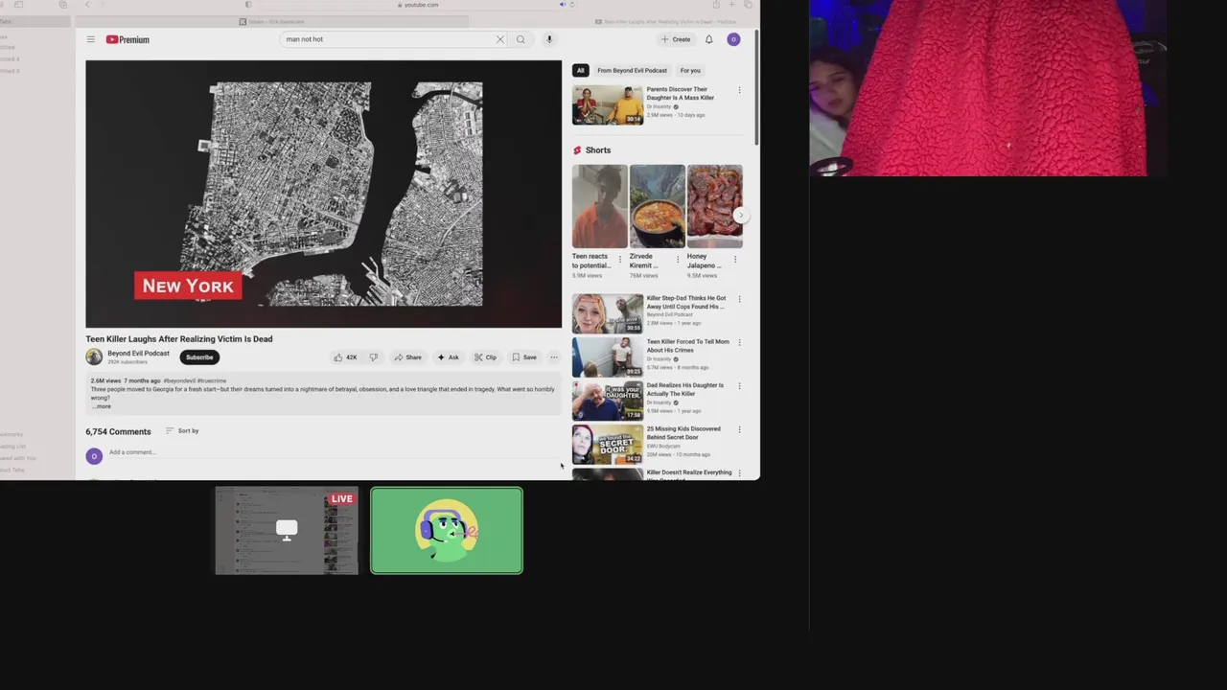The image size is (1227, 690).
Task: Open the Beyond Evil Podcast channel name
Action: click(x=138, y=353)
